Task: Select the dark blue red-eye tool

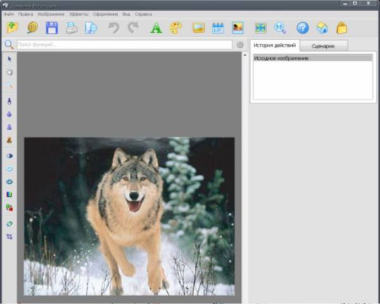Action: 9,182
